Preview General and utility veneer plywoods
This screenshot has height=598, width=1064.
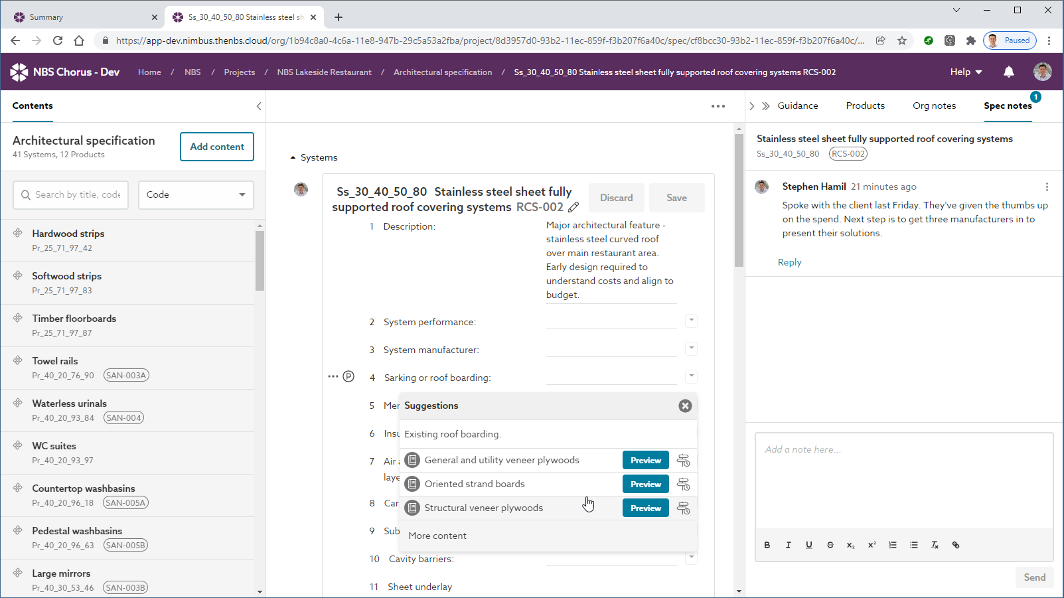(x=645, y=461)
